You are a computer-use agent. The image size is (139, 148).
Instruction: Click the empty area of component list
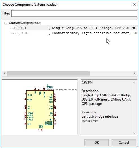click(69, 53)
